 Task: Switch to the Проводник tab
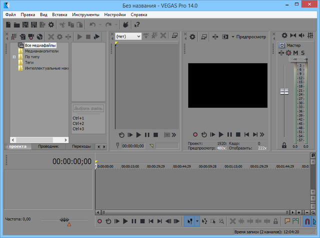[x=48, y=146]
